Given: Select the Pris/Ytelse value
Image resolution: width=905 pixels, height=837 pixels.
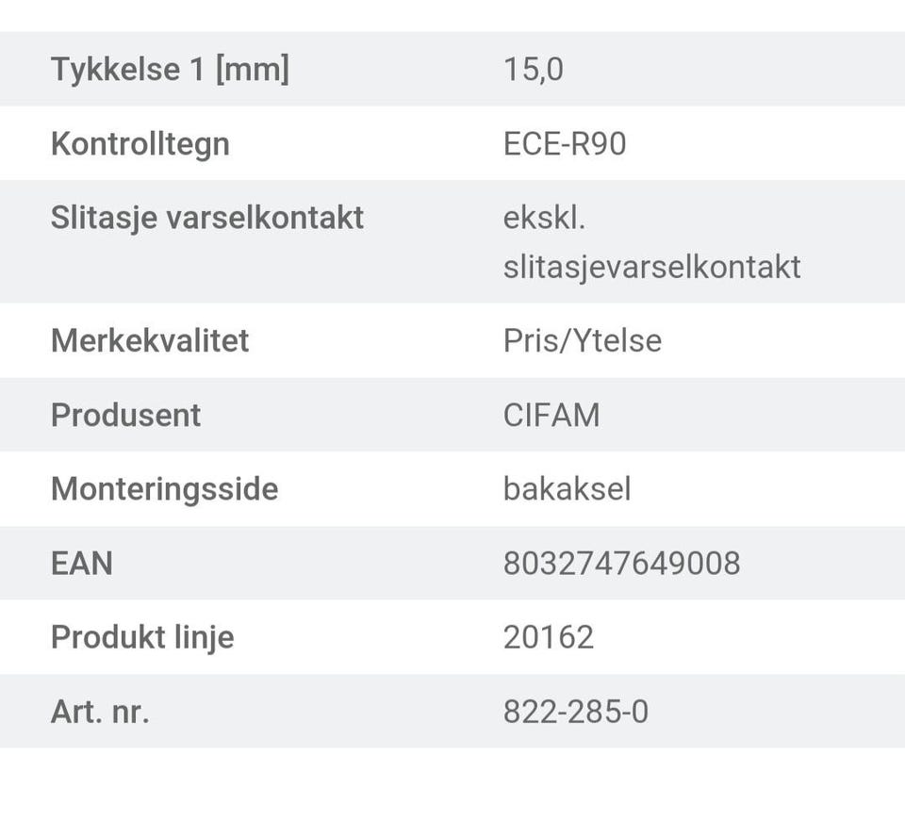Looking at the screenshot, I should pos(583,340).
